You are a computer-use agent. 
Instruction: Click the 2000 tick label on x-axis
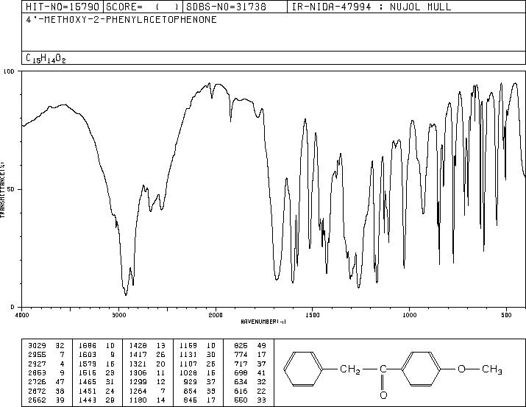click(216, 315)
